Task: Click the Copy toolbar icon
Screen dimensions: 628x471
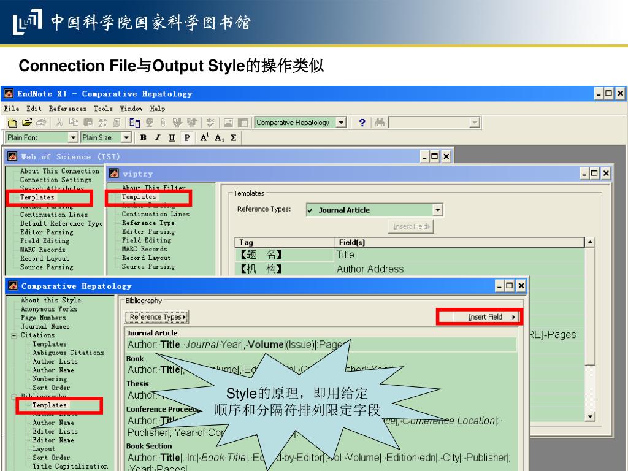Action: (x=74, y=122)
